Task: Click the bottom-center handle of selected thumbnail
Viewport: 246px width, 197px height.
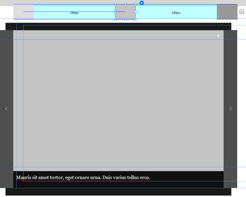Action: tap(125, 19)
